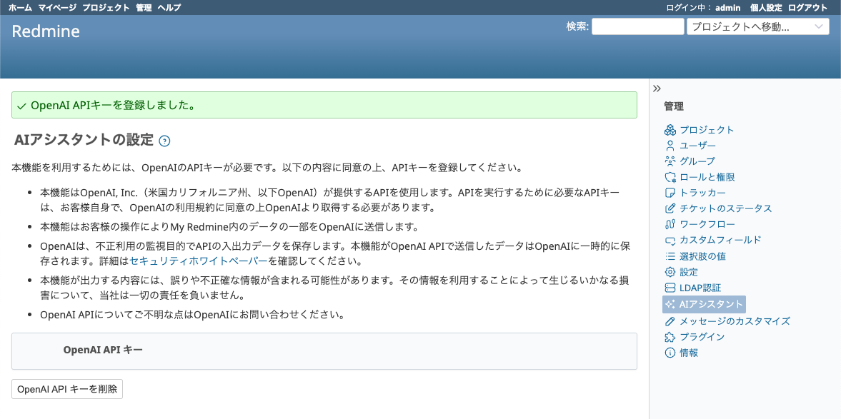Open help via the question mark icon
This screenshot has height=419, width=841.
coord(164,141)
